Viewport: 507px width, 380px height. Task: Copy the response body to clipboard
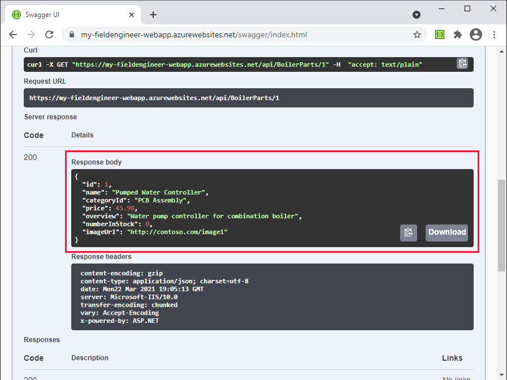409,232
